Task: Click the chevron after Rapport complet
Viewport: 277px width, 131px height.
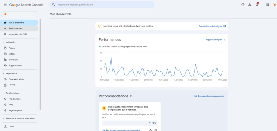Action: click(x=225, y=40)
